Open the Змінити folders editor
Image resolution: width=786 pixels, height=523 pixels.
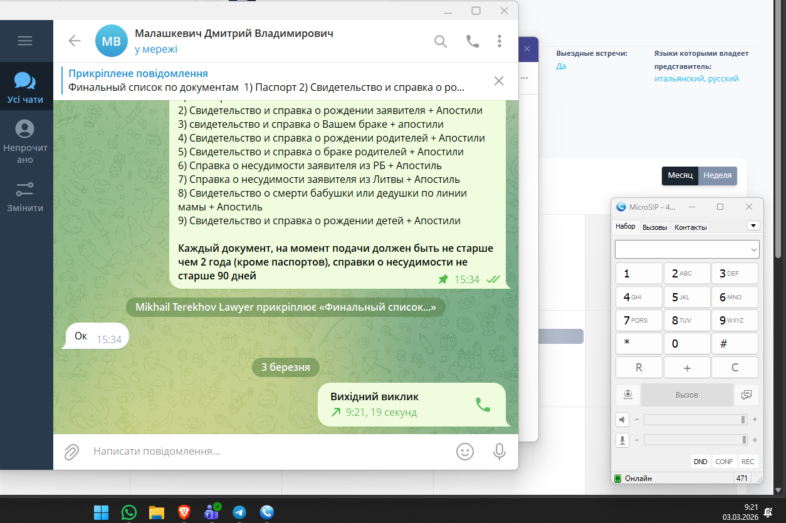(25, 195)
